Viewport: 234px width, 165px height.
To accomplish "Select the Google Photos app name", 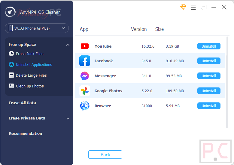I will [108, 91].
